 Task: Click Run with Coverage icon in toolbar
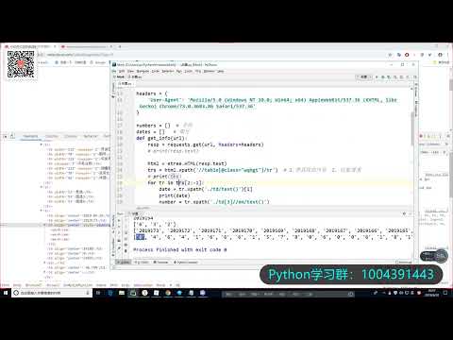click(389, 76)
